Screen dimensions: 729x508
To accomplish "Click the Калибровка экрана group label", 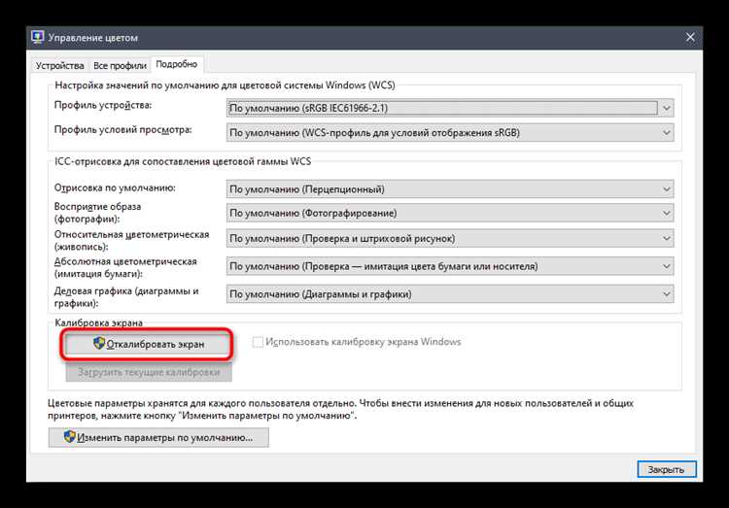I will (x=98, y=322).
